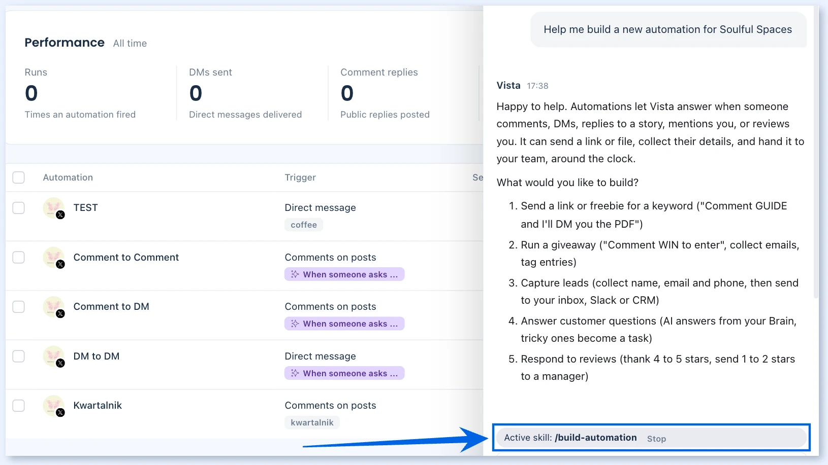Select the Kwartalnik row checkbox
The image size is (828, 465).
tap(19, 406)
